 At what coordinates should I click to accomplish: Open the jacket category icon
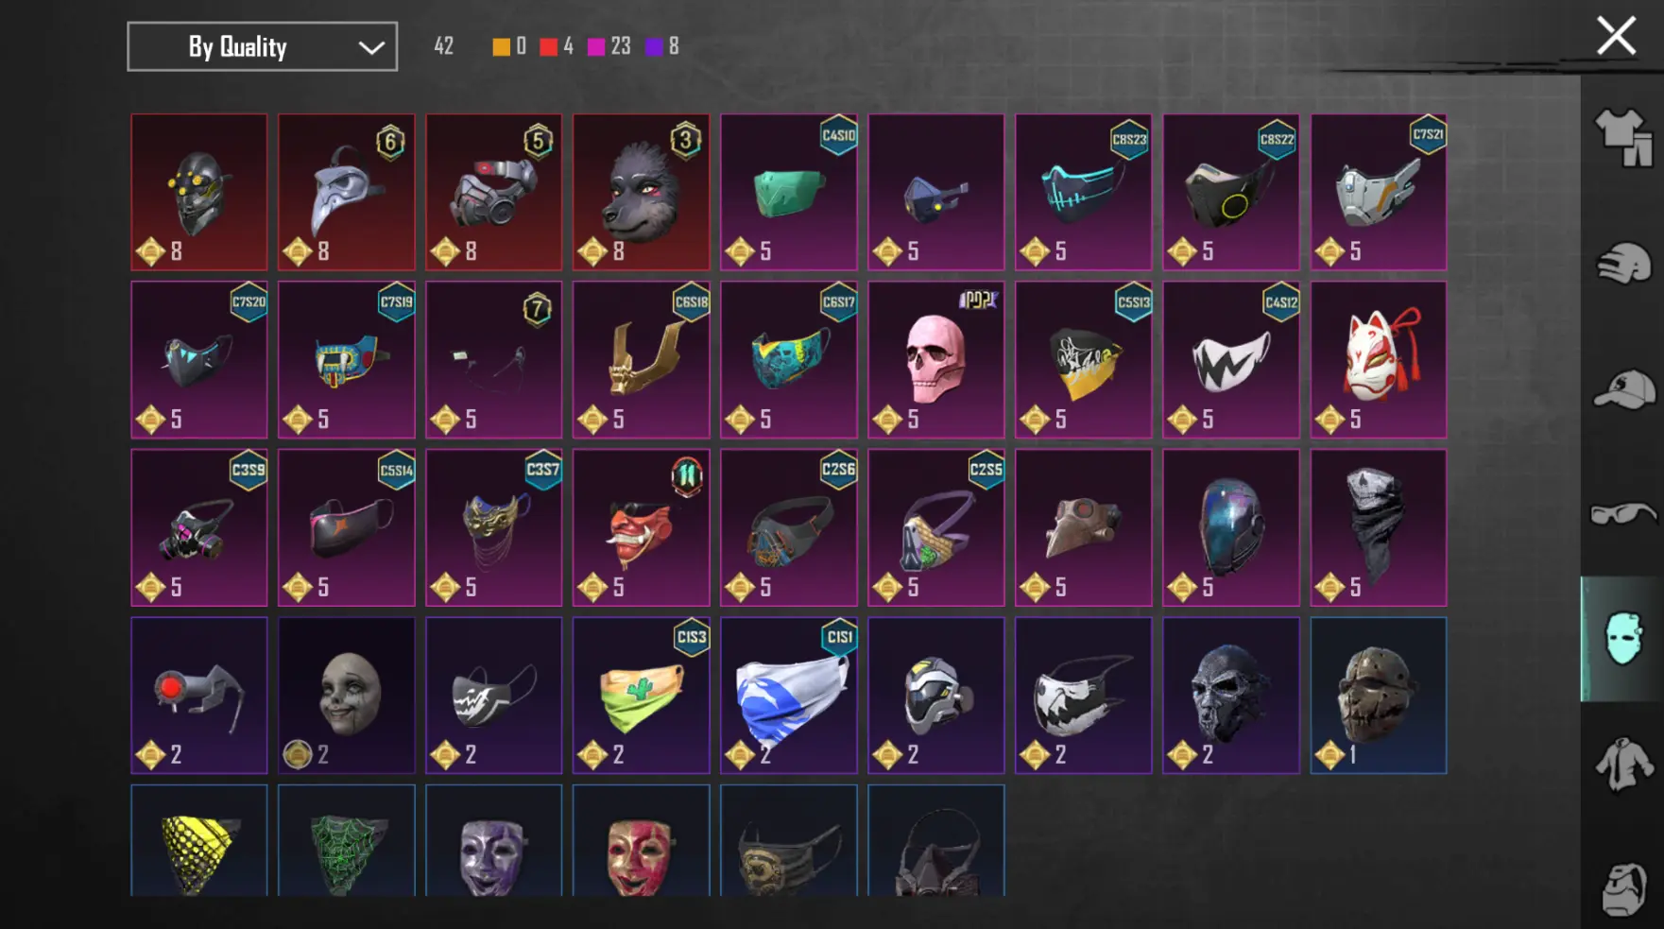click(x=1623, y=764)
